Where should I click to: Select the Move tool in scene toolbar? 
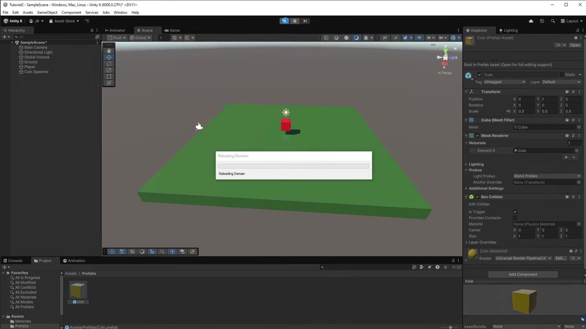(x=109, y=57)
